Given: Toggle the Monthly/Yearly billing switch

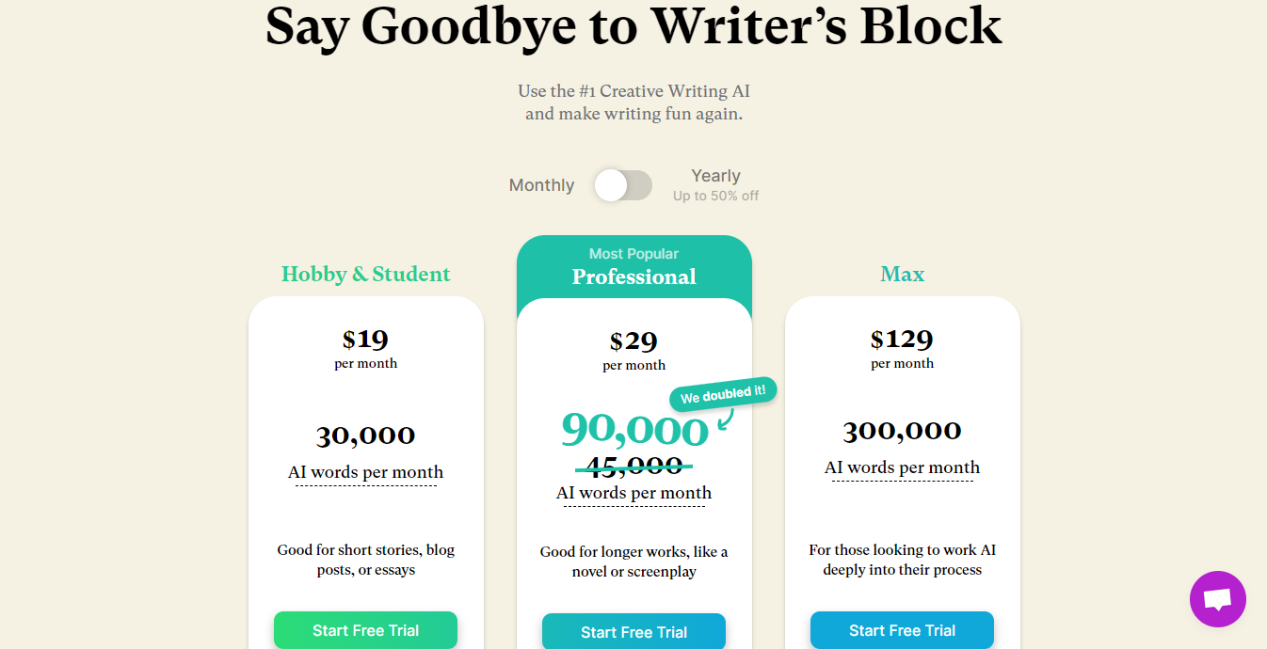Looking at the screenshot, I should 623,185.
